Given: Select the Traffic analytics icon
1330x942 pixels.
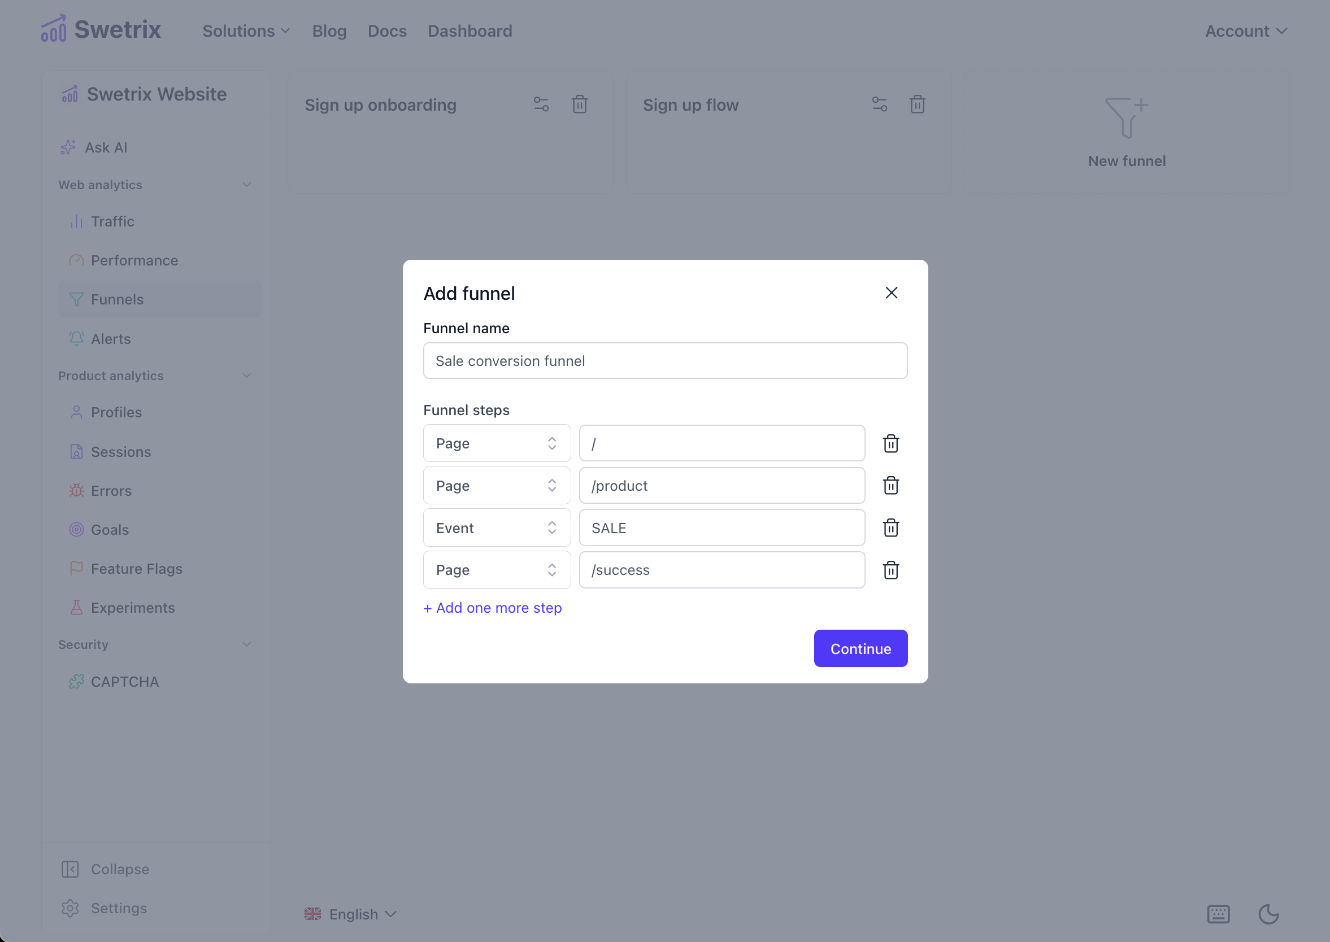Looking at the screenshot, I should click(x=77, y=221).
